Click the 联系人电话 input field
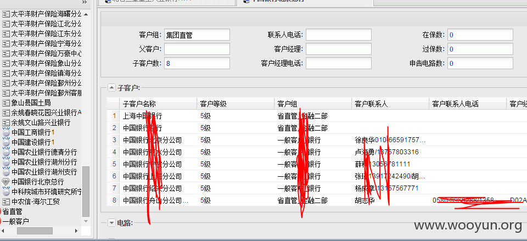This screenshot has height=241, width=527. pos(339,35)
